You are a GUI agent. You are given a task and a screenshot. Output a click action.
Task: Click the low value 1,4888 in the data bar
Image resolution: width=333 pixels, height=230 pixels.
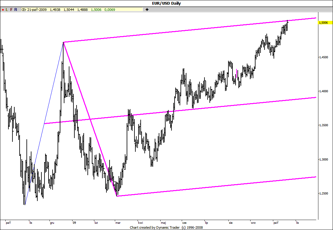click(82, 10)
